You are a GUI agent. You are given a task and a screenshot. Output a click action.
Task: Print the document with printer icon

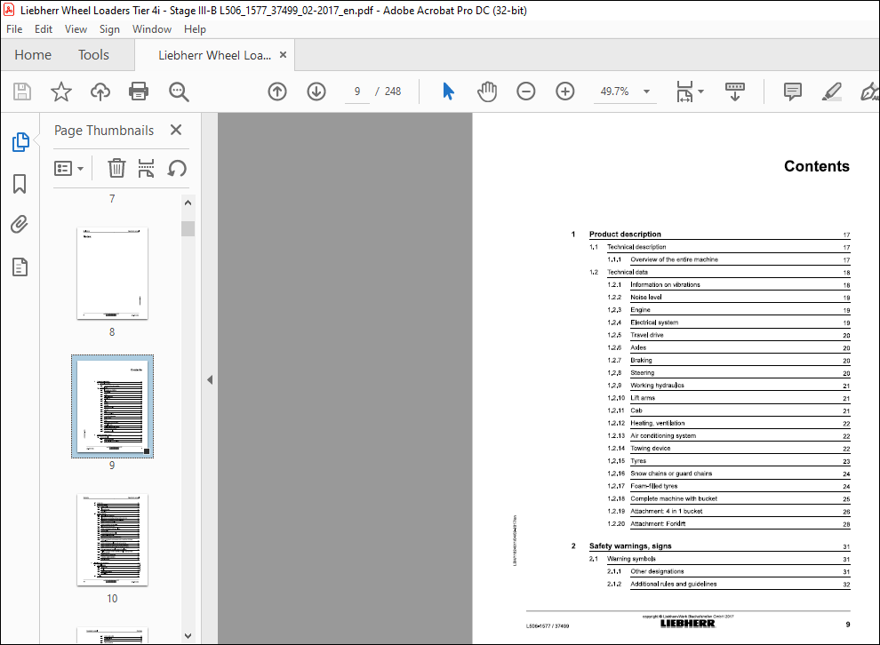[x=139, y=92]
